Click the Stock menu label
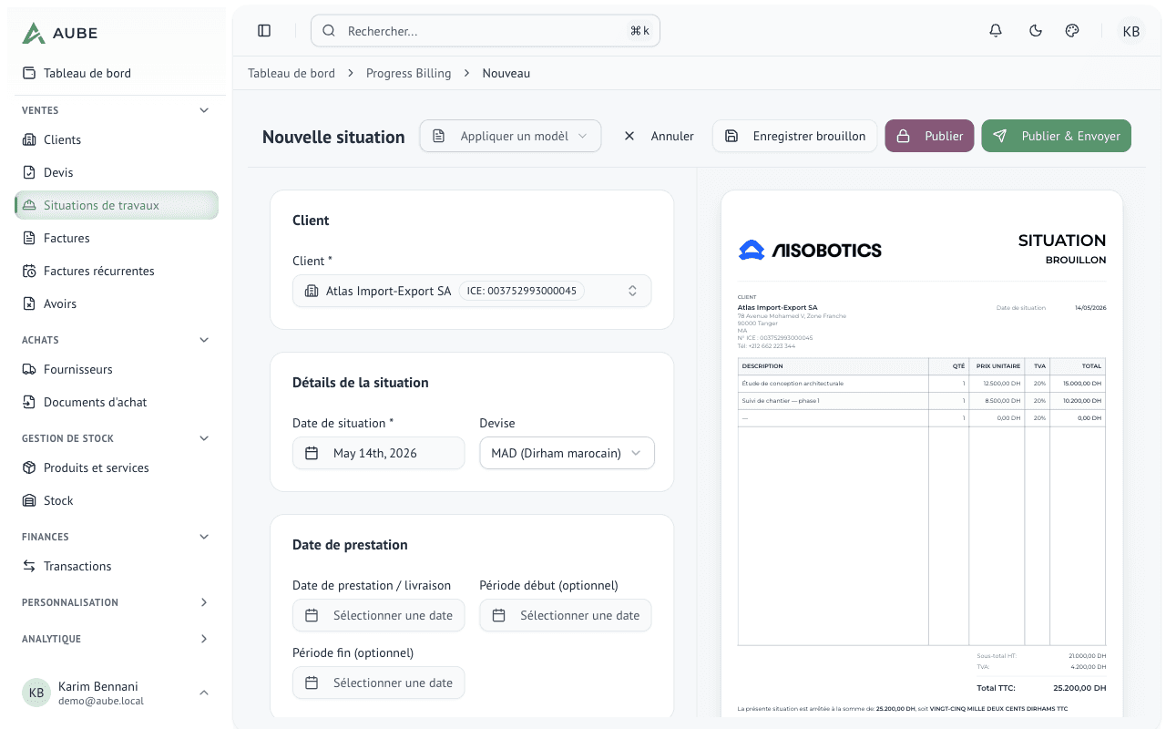 click(x=58, y=500)
